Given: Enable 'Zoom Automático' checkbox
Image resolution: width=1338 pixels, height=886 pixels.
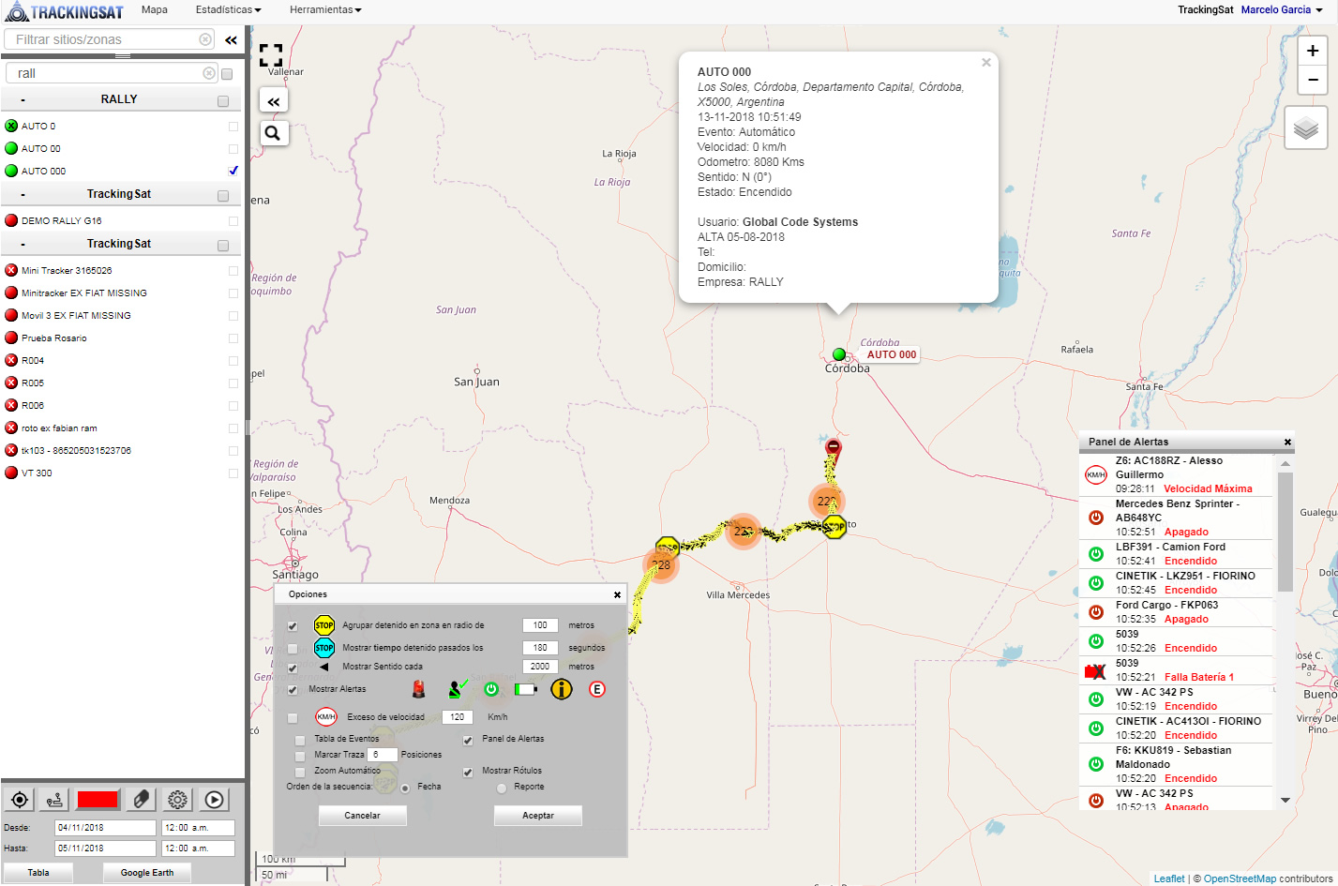Looking at the screenshot, I should (x=300, y=772).
